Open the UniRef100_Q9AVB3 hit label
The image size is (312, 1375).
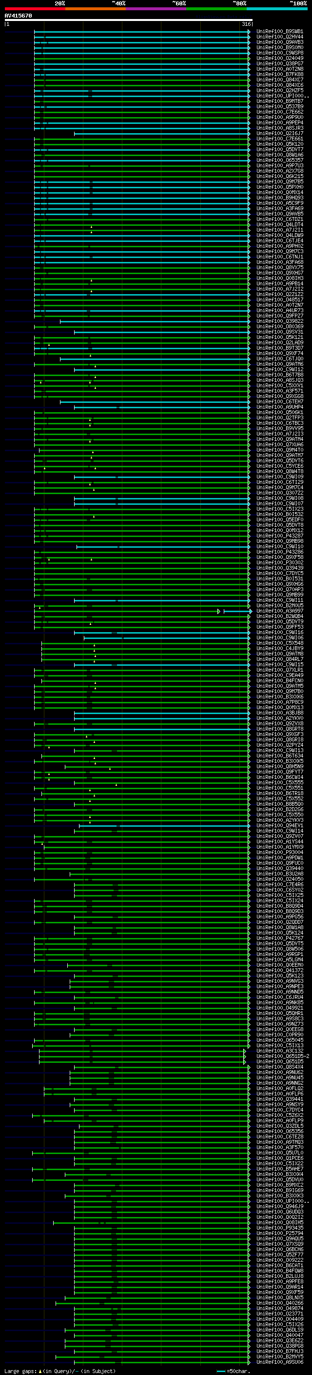click(280, 42)
